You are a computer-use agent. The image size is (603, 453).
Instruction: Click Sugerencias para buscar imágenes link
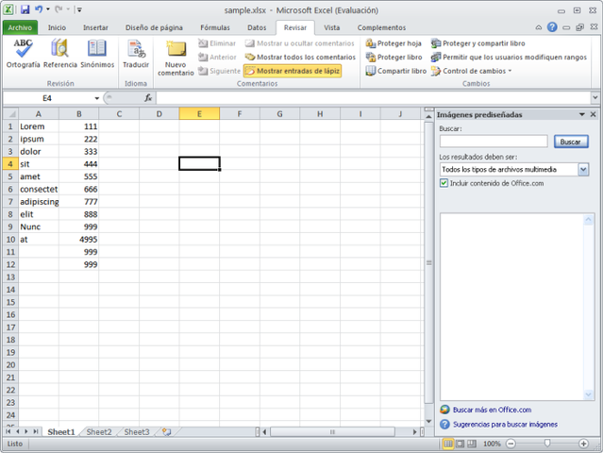505,424
